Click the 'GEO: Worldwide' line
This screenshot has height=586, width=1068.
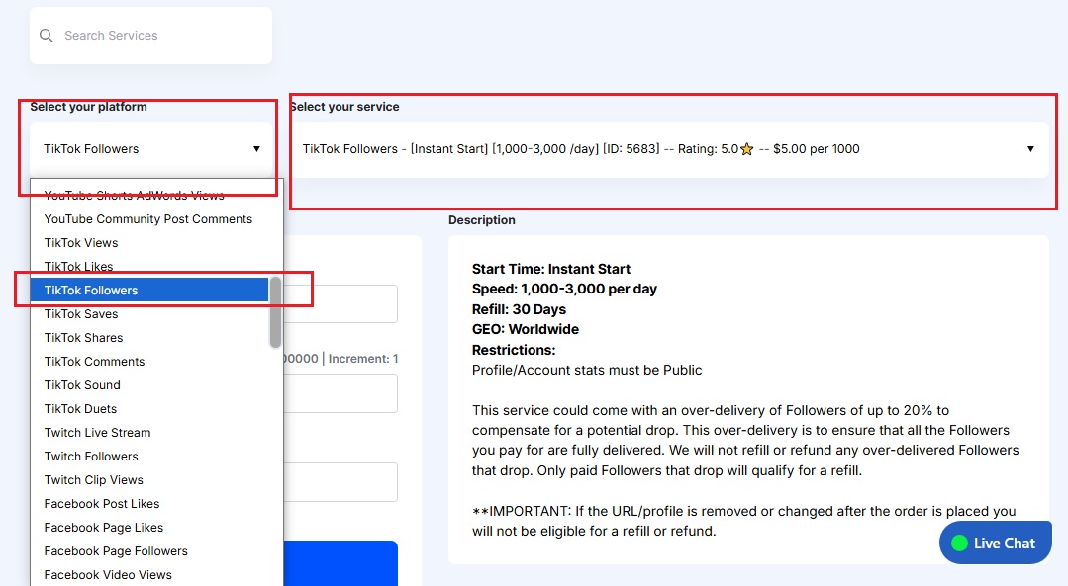click(x=526, y=329)
